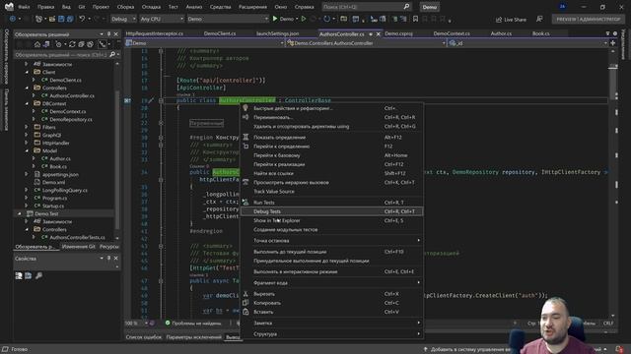The image size is (631, 354).
Task: Click the feedback person icon near Live Share
Action: click(539, 19)
